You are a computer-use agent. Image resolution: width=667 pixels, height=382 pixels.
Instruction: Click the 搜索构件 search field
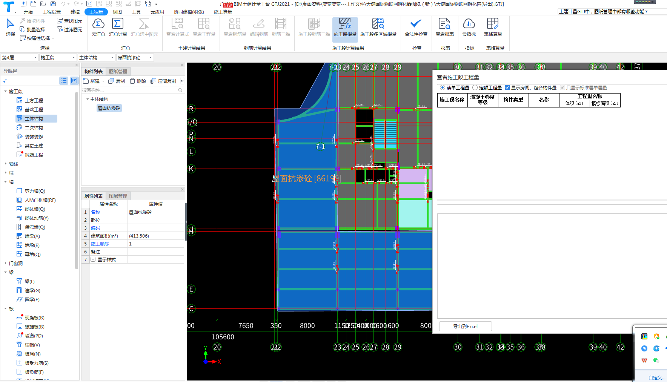click(x=130, y=90)
